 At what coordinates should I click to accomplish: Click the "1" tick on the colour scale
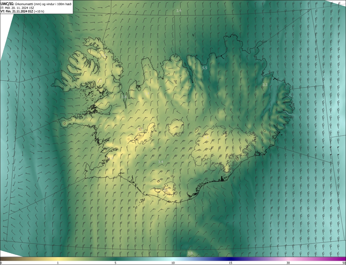pyautogui.click(x=58, y=263)
